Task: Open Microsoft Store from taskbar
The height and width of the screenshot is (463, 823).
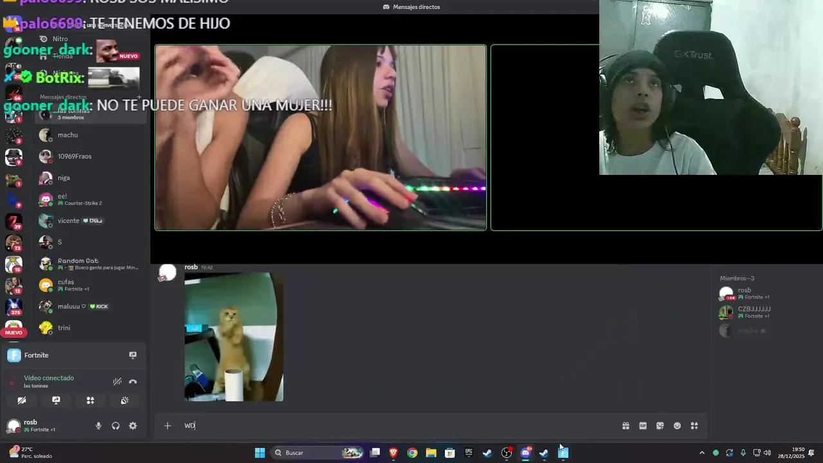Action: click(450, 453)
